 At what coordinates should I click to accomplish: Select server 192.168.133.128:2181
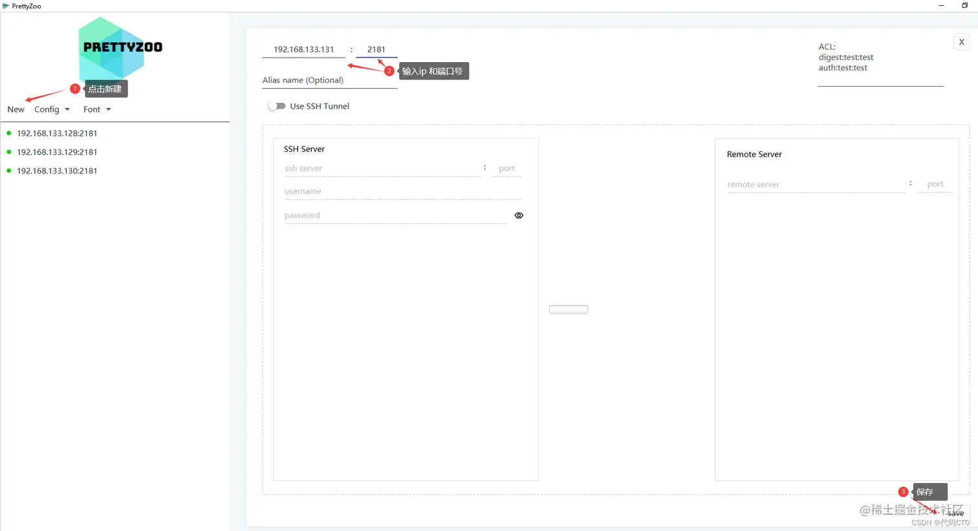point(57,133)
